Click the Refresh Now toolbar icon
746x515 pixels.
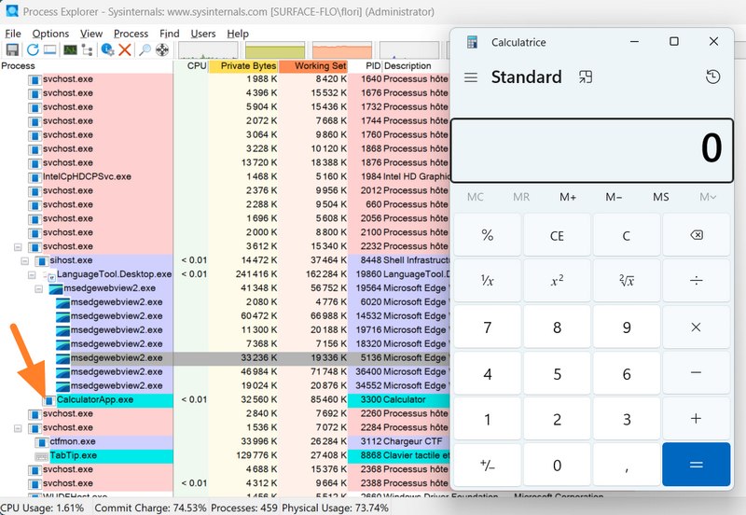(x=33, y=49)
